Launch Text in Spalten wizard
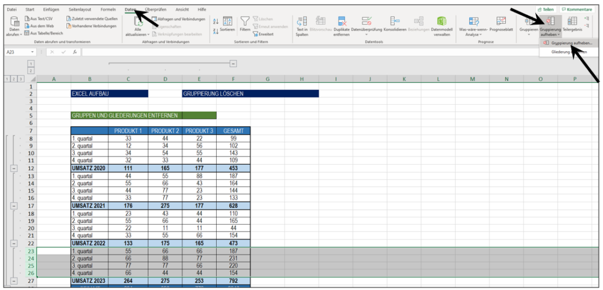This screenshot has width=603, height=290. (x=302, y=26)
